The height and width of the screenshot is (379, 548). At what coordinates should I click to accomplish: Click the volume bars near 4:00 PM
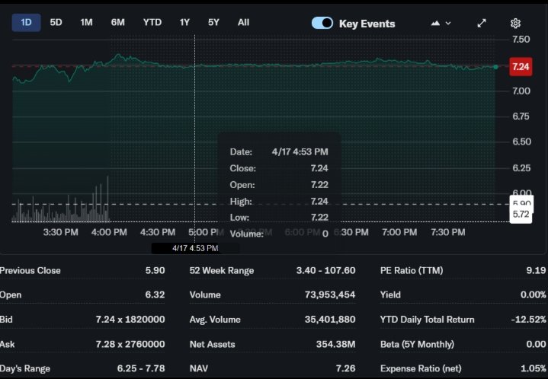99,205
